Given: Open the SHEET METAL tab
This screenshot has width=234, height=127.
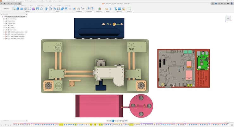Looking at the screenshot, I should click(40, 6).
